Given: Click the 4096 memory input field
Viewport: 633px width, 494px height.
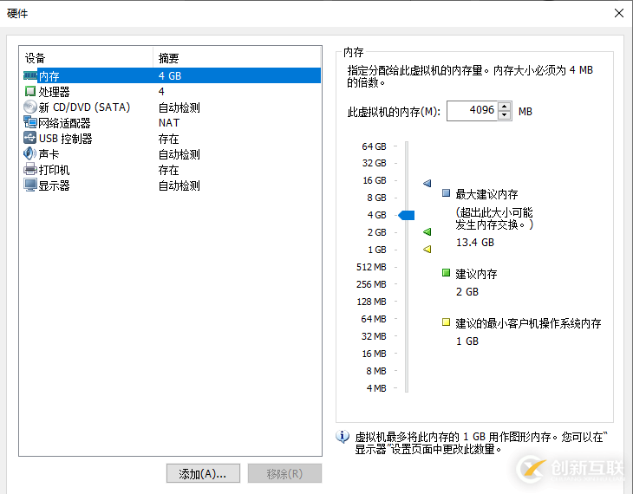Looking at the screenshot, I should 473,111.
